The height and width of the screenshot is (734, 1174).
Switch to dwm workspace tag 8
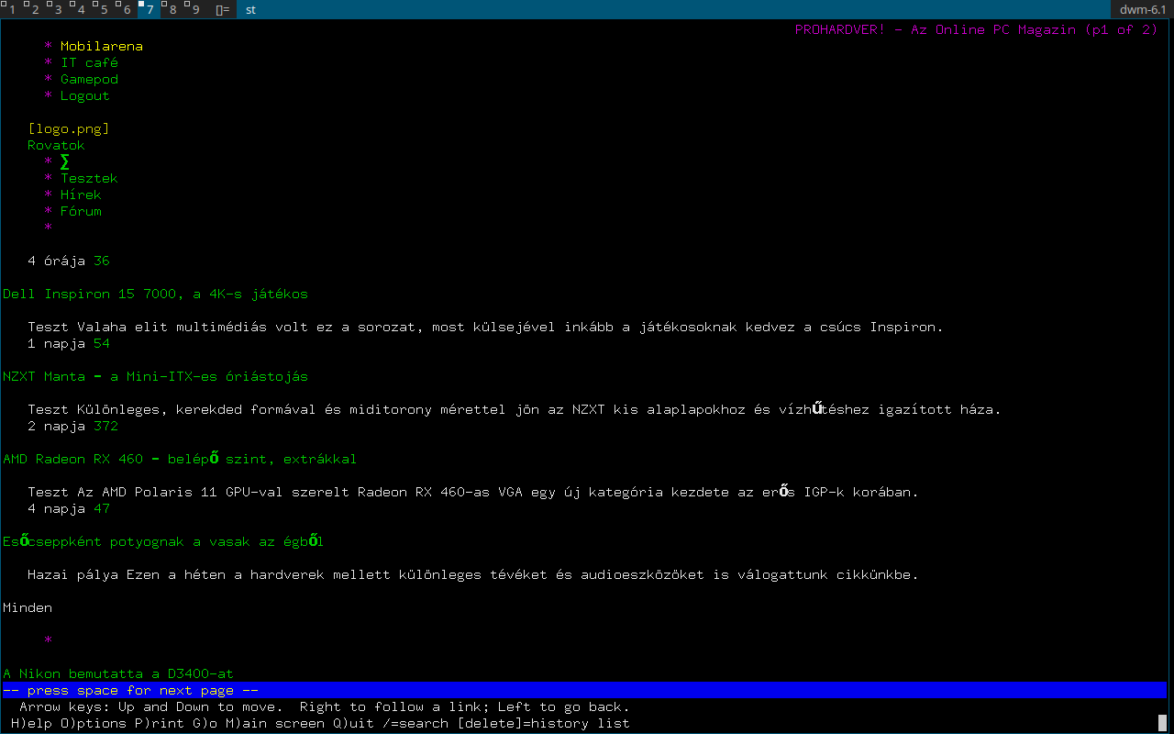(x=172, y=9)
